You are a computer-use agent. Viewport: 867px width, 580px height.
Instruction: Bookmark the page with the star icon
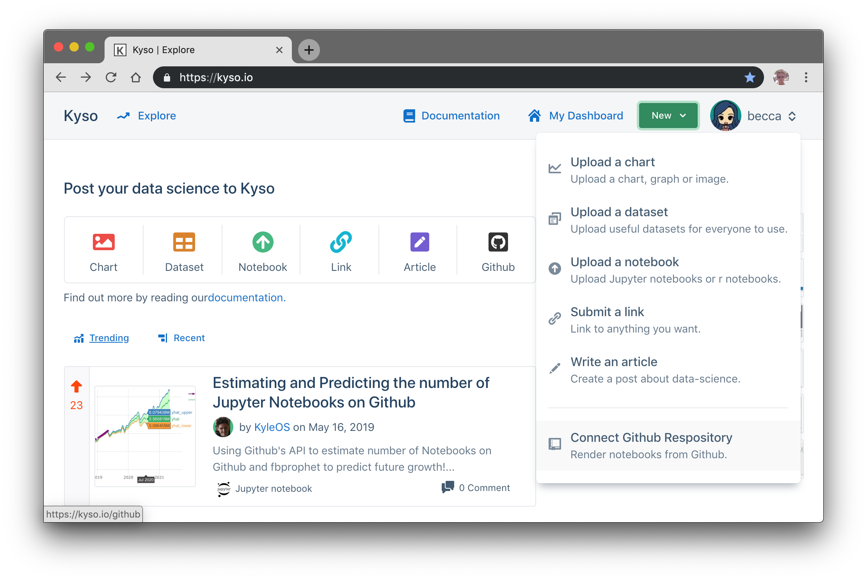click(x=750, y=77)
